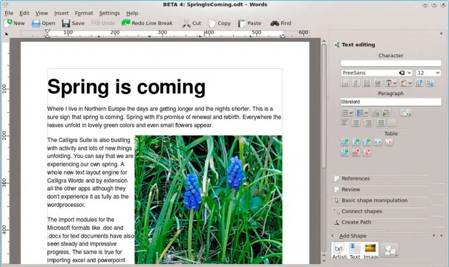Click the greyed Undo toolbar button
The height and width of the screenshot is (267, 449).
(x=103, y=23)
